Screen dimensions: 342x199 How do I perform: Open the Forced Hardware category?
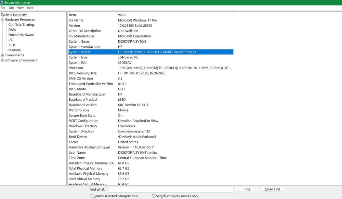pos(21,34)
